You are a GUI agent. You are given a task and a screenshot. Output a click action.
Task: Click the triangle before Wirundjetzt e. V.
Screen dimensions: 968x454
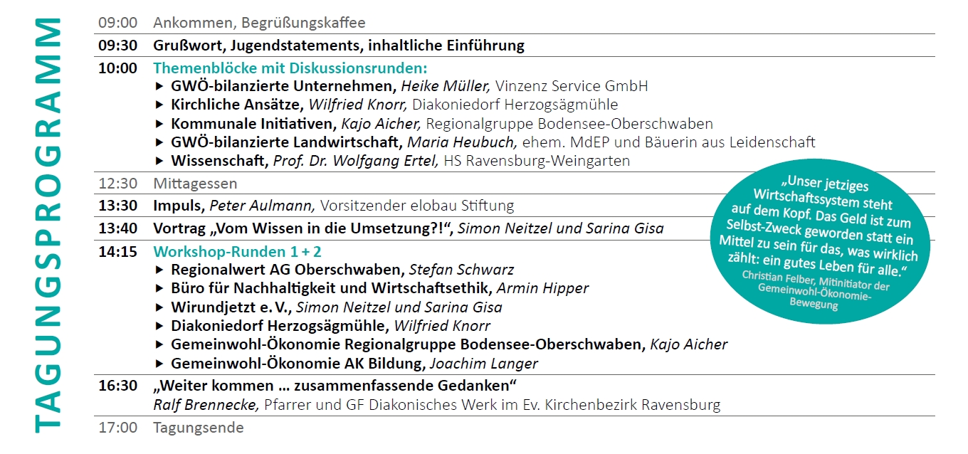point(159,308)
